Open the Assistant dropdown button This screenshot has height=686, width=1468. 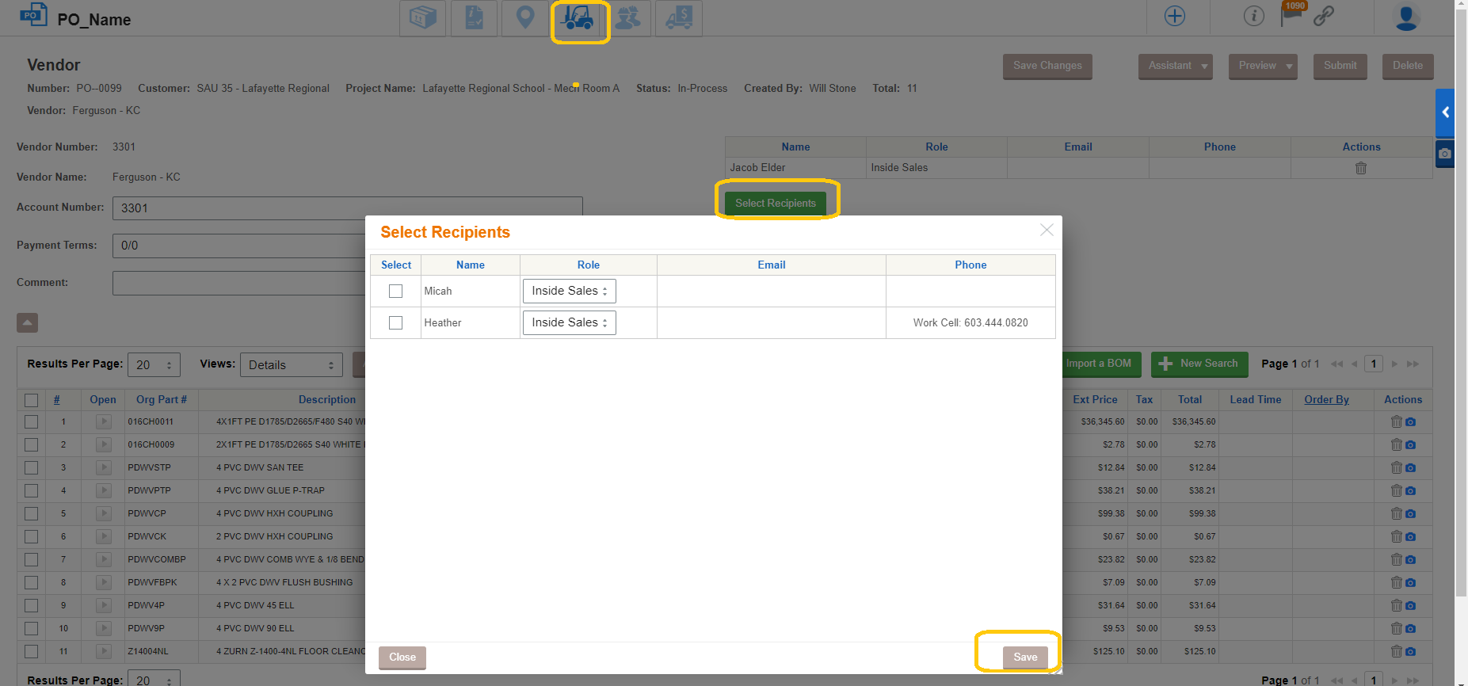point(1176,66)
